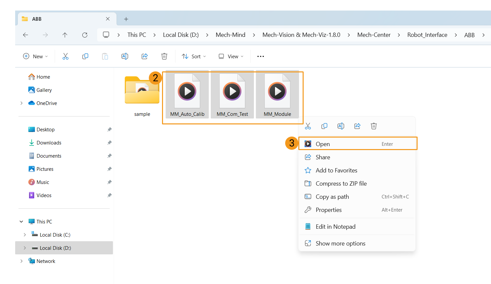Open the Sort dropdown

click(194, 56)
